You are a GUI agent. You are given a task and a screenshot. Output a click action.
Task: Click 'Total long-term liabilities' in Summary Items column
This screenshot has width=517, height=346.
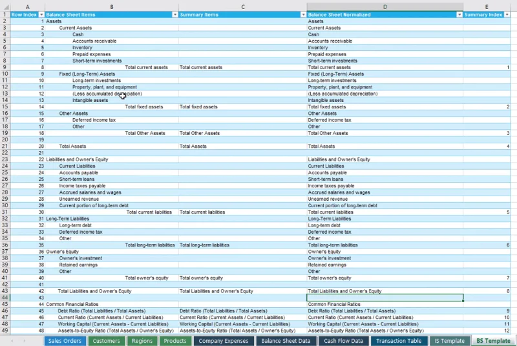pos(204,245)
